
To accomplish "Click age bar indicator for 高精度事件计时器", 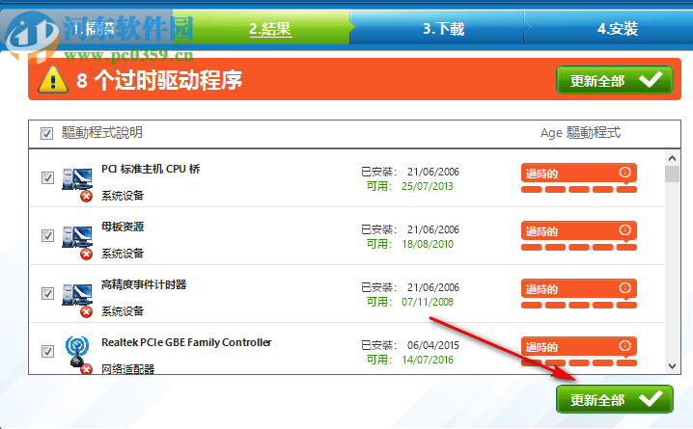I will (578, 306).
